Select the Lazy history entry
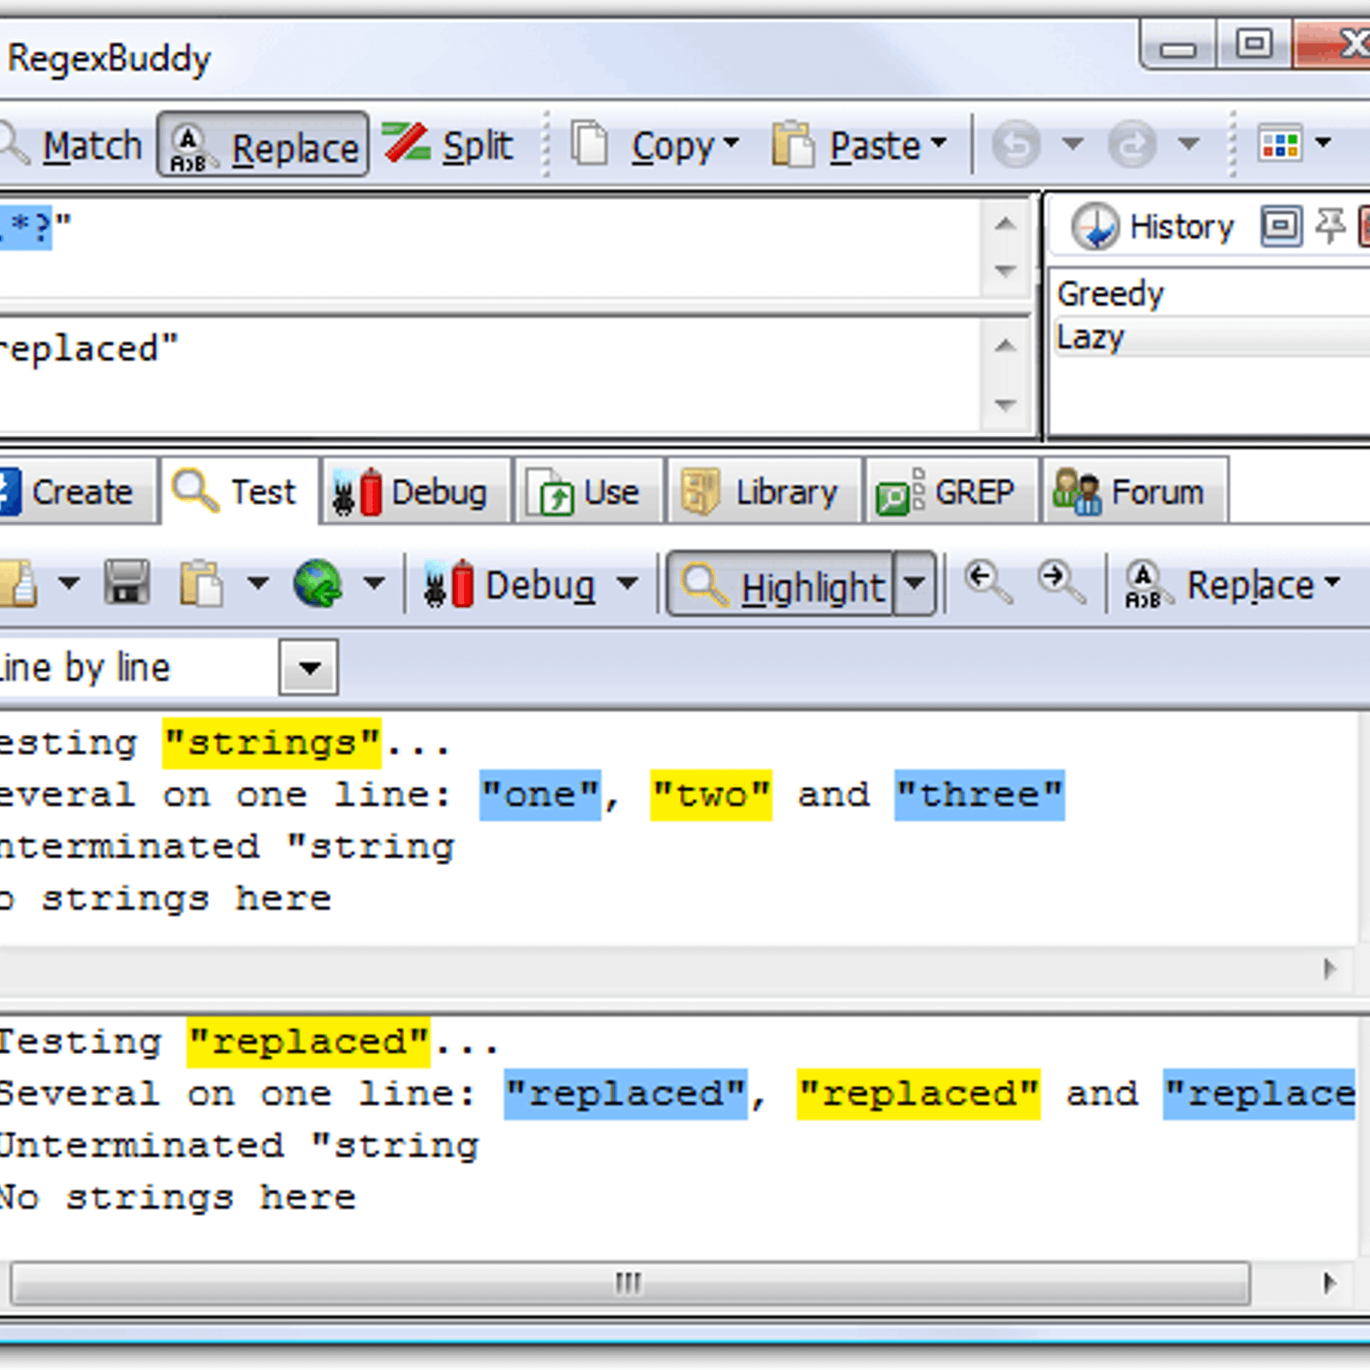 click(x=1211, y=337)
